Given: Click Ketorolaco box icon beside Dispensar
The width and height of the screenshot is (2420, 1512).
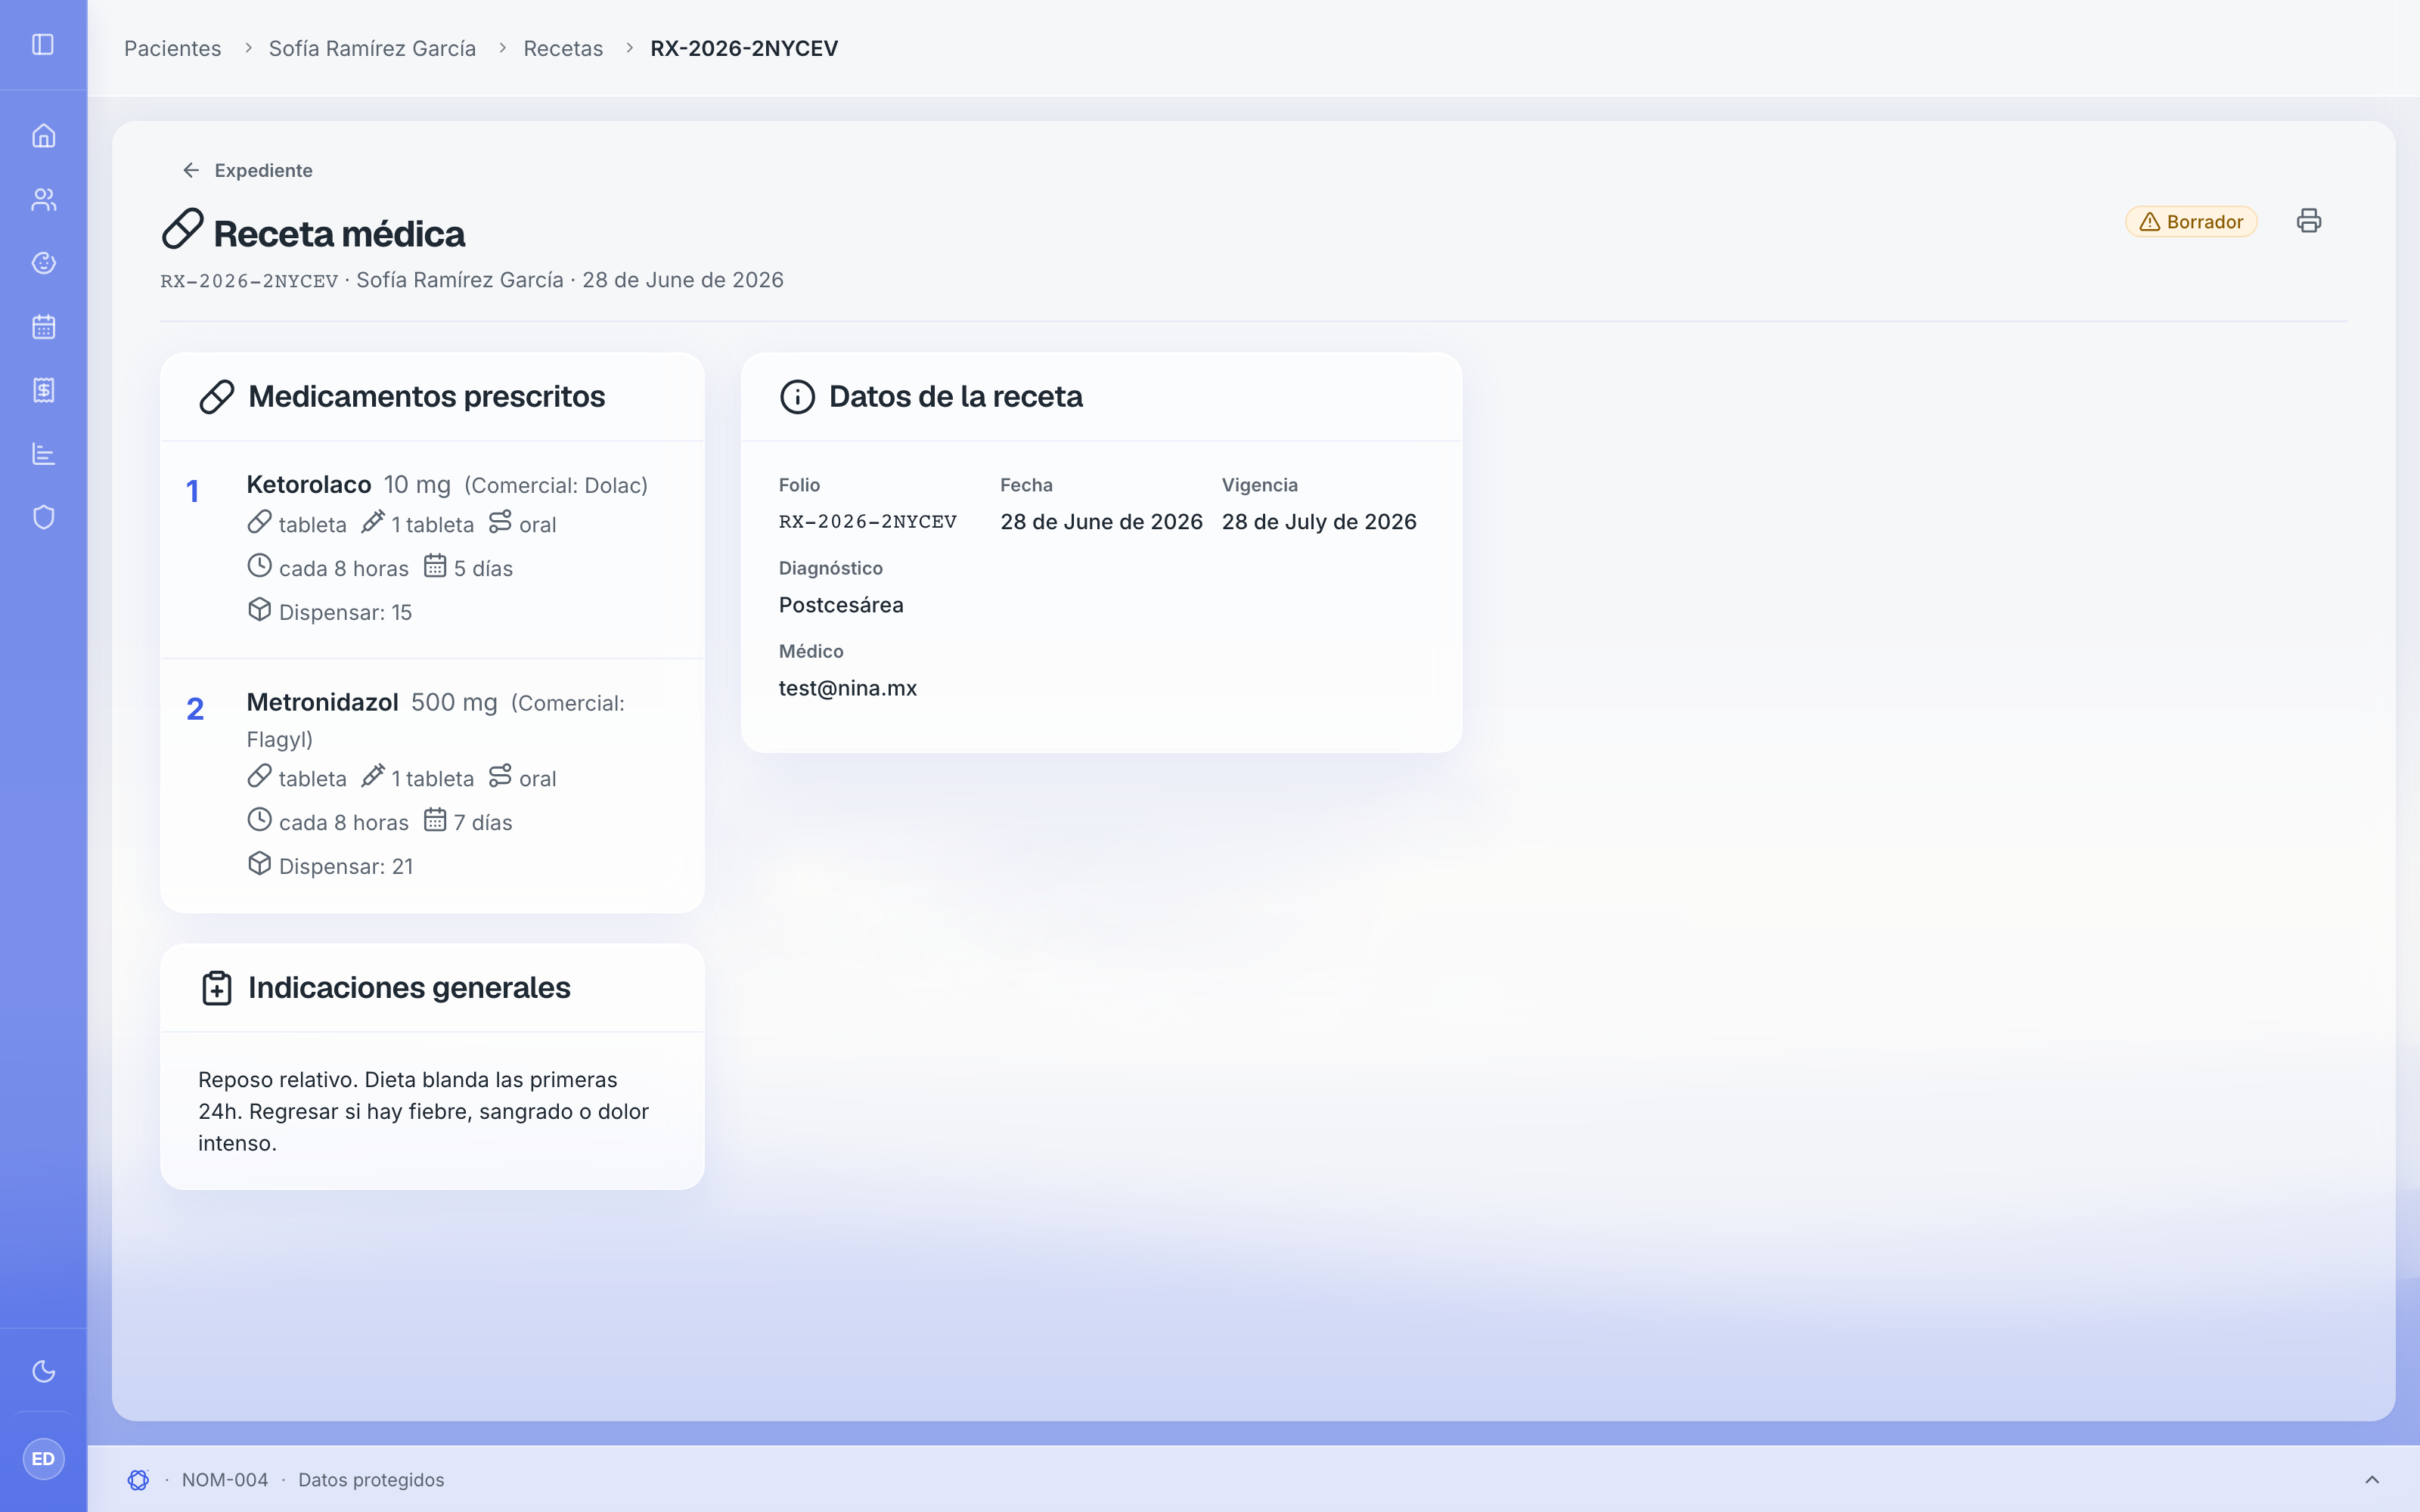Looking at the screenshot, I should (259, 610).
